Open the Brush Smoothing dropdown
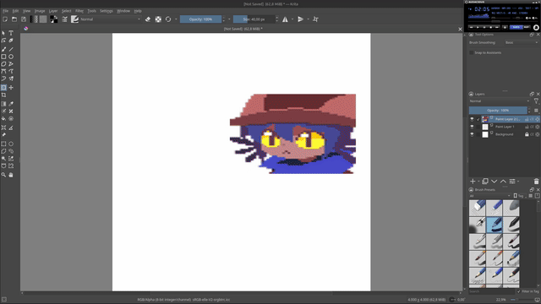541x304 pixels. (522, 42)
